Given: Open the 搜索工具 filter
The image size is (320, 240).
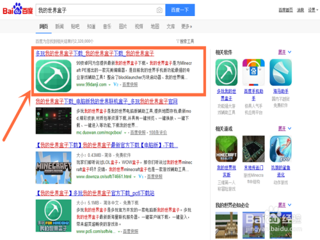Looking at the screenshot, I should 185,41.
